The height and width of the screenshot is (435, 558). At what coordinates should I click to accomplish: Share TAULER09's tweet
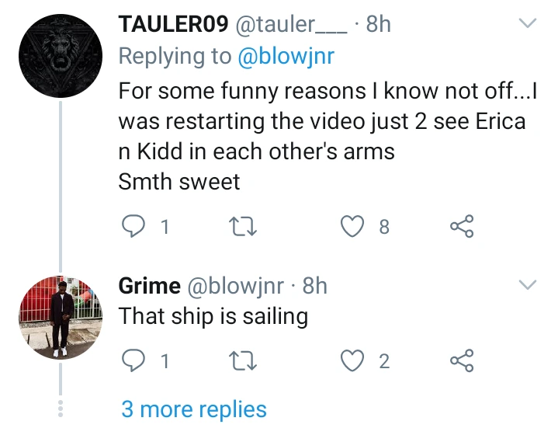(462, 227)
